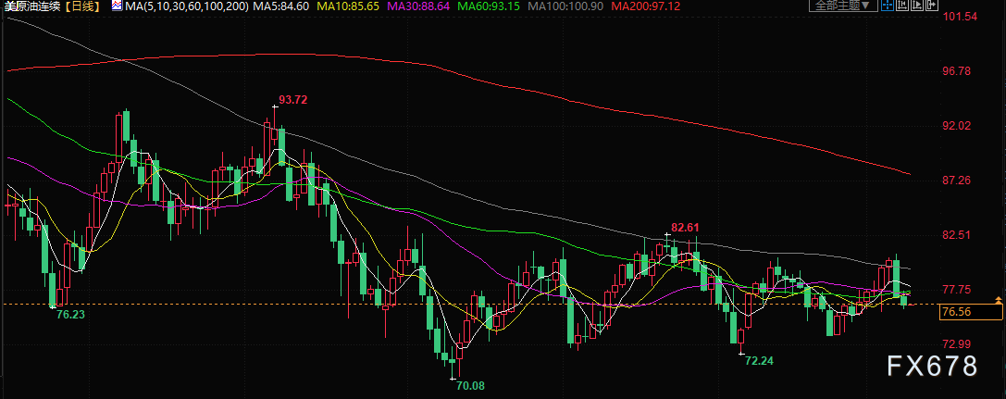Click the 70.08 low price label

[x=470, y=385]
